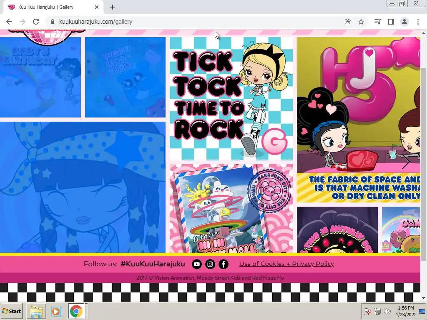The width and height of the screenshot is (427, 320).
Task: Close the Kuu Kuu Harajuku tab
Action: pyautogui.click(x=97, y=7)
